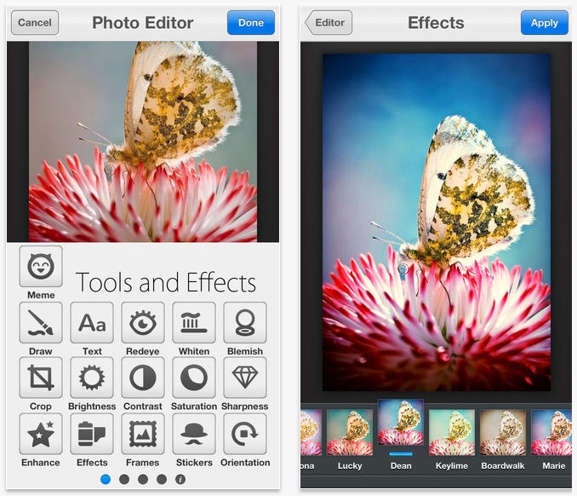Screen dimensions: 577x496
Task: Go back to Editor from Effects
Action: click(328, 23)
